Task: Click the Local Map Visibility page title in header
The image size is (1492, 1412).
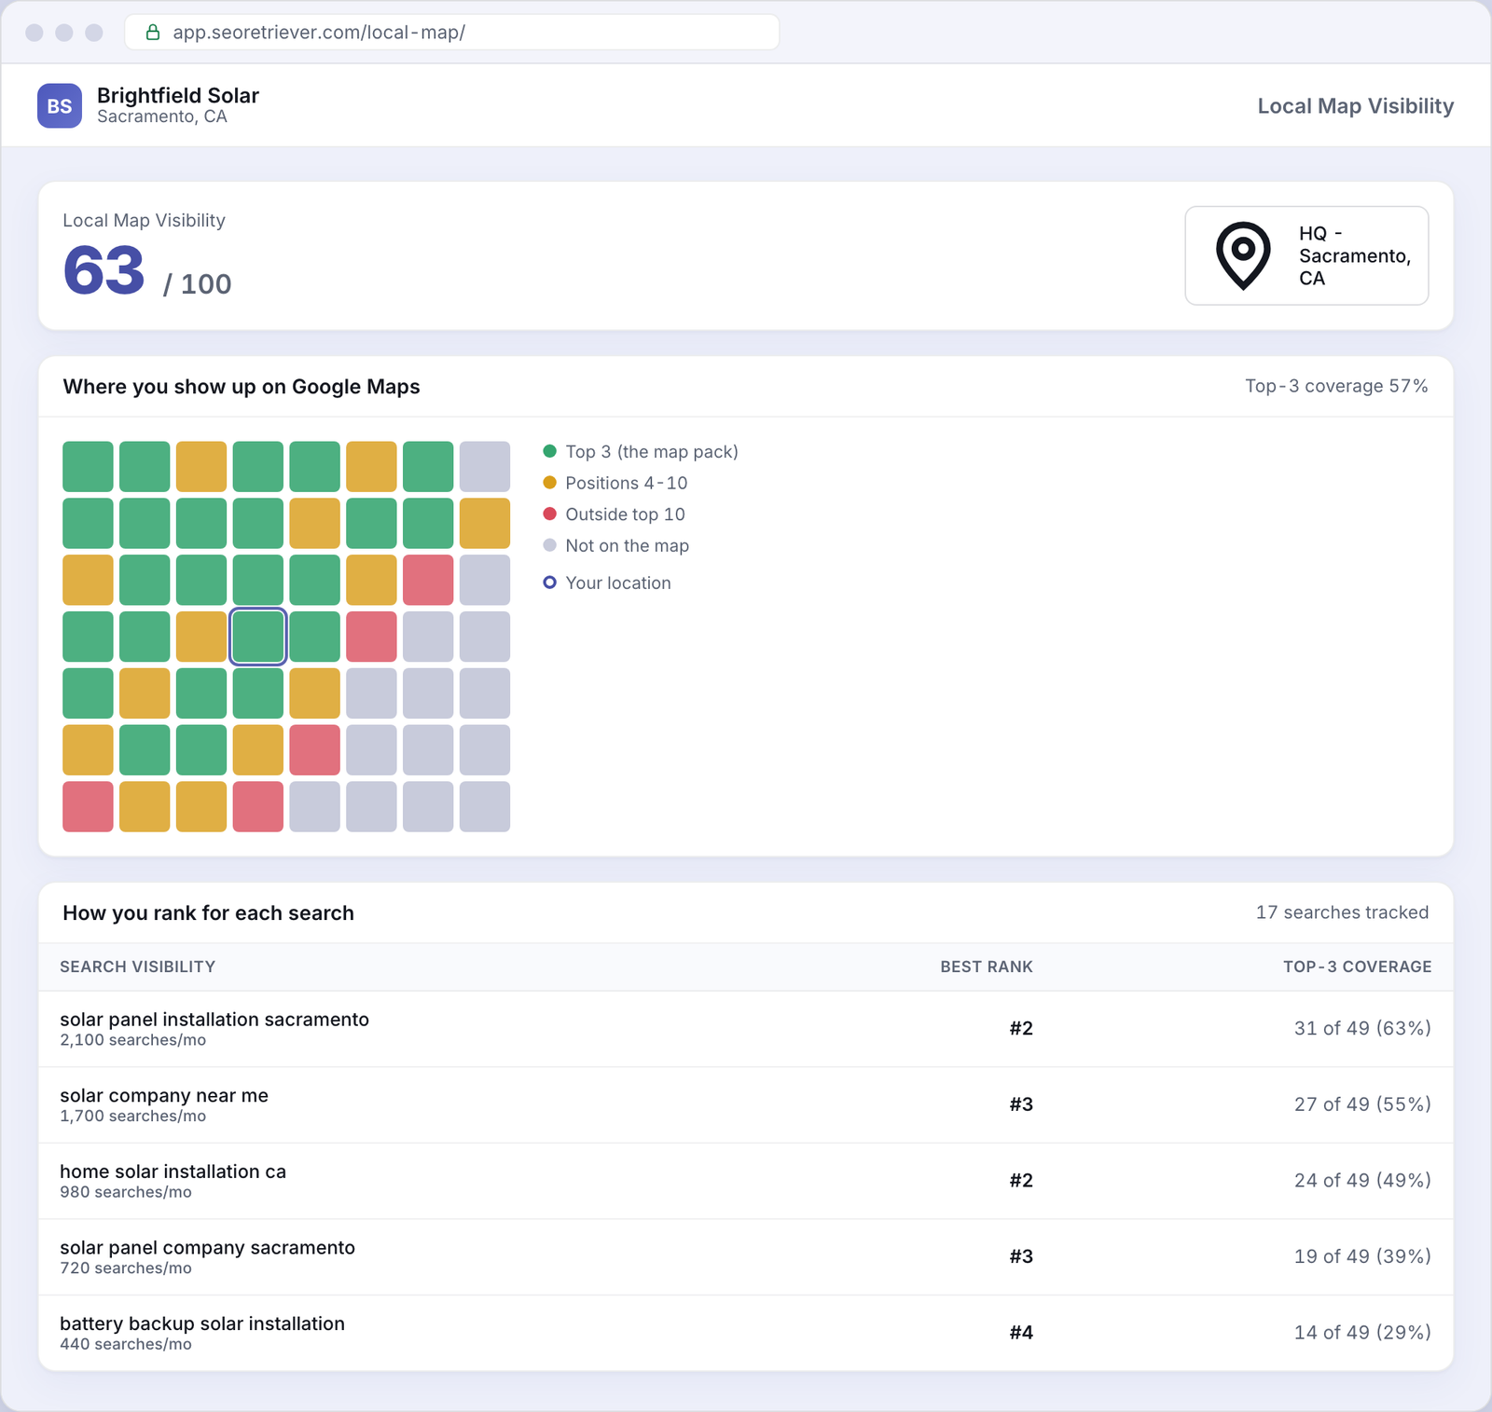Action: (1356, 106)
